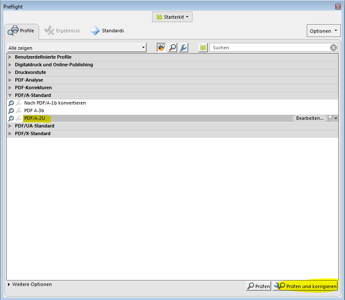
Task: Switch to the Standards tab
Action: [x=107, y=31]
